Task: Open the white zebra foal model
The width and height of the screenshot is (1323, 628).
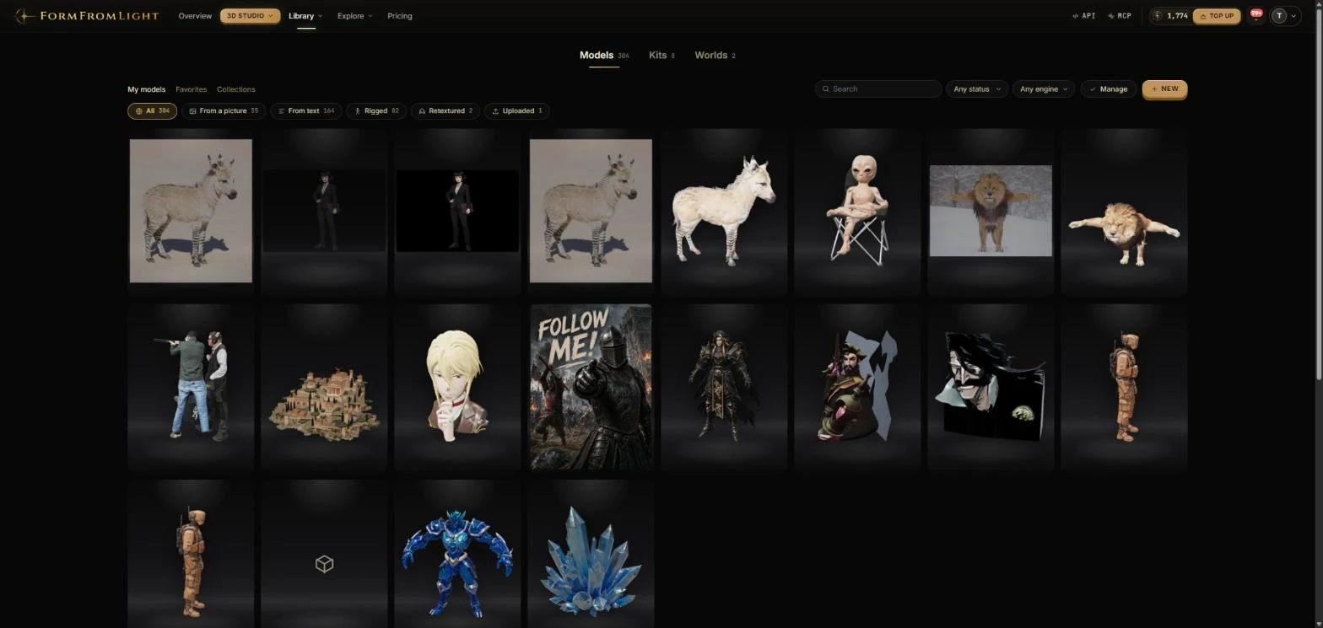Action: coord(724,211)
